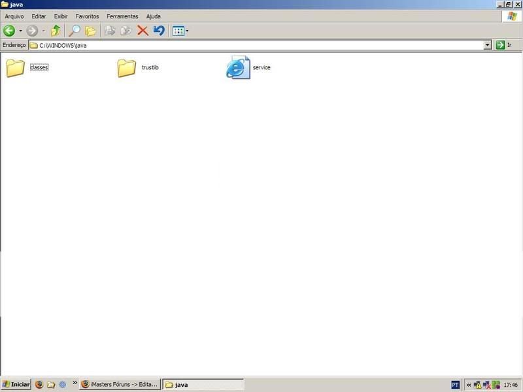The width and height of the screenshot is (523, 392).
Task: Expand hidden system tray icons
Action: (469, 385)
